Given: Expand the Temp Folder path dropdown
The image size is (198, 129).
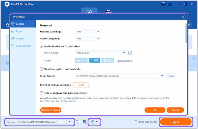Looking at the screenshot, I should [x=162, y=76].
